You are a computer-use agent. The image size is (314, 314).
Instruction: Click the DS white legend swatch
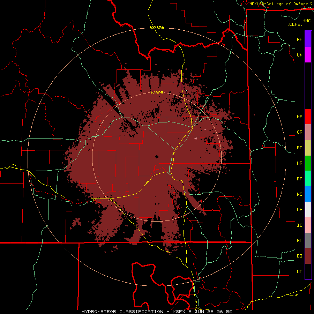(308, 209)
